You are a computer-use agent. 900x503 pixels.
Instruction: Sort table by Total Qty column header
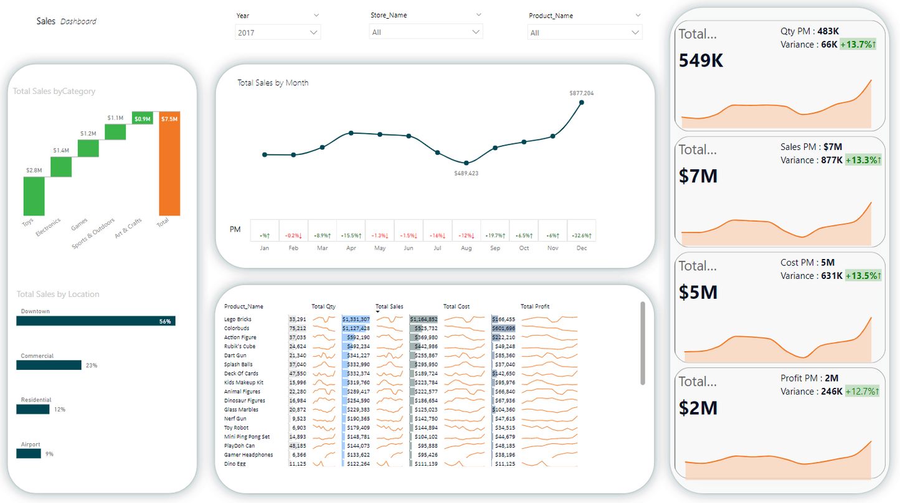(323, 306)
